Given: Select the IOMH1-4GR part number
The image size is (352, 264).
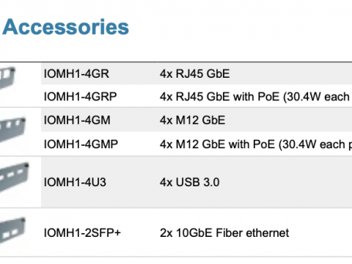Looking at the screenshot, I should tap(76, 74).
